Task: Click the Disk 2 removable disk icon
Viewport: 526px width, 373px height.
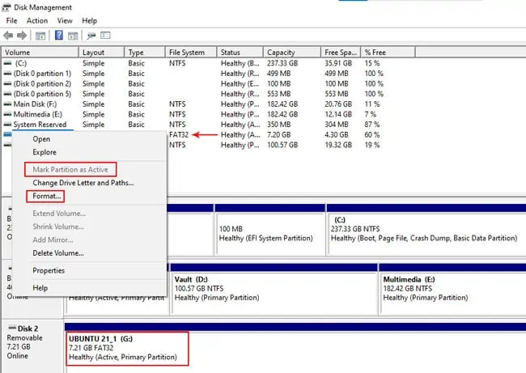Action: pyautogui.click(x=12, y=328)
